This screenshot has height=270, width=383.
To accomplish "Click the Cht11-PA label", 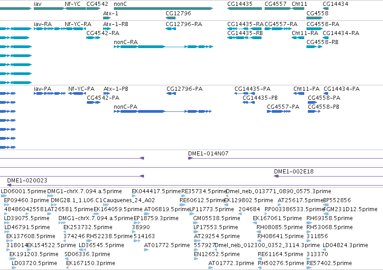I will click(x=306, y=89).
